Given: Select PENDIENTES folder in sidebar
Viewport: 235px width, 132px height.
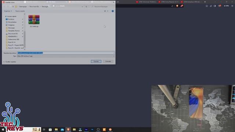Looking at the screenshot, I should click(13, 37).
